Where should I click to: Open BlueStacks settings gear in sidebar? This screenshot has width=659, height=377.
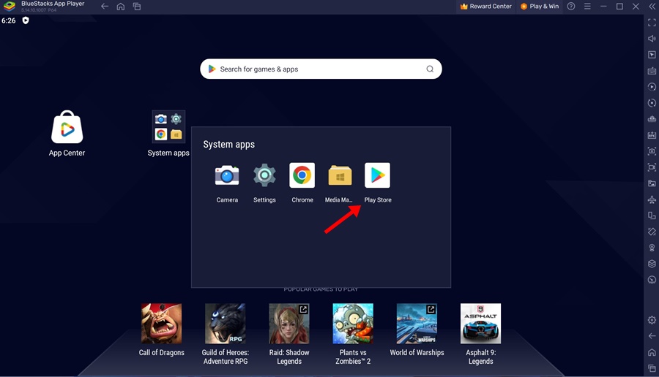click(652, 320)
